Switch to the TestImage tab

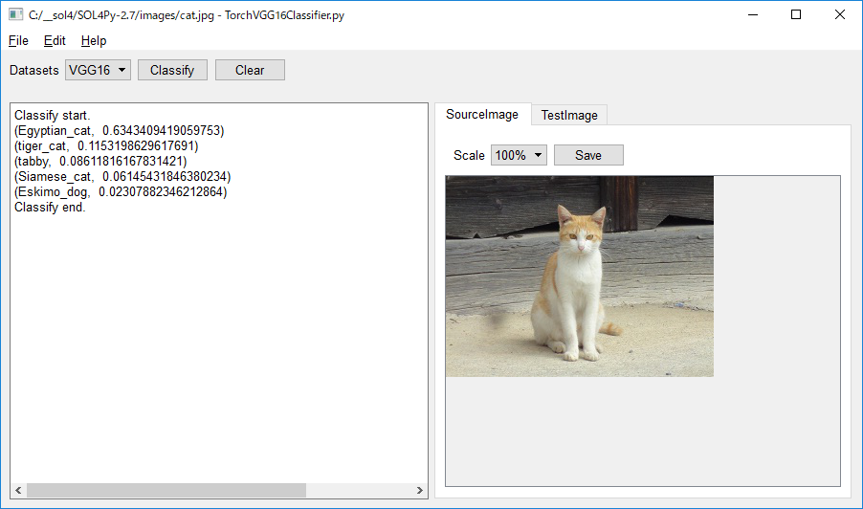[569, 115]
